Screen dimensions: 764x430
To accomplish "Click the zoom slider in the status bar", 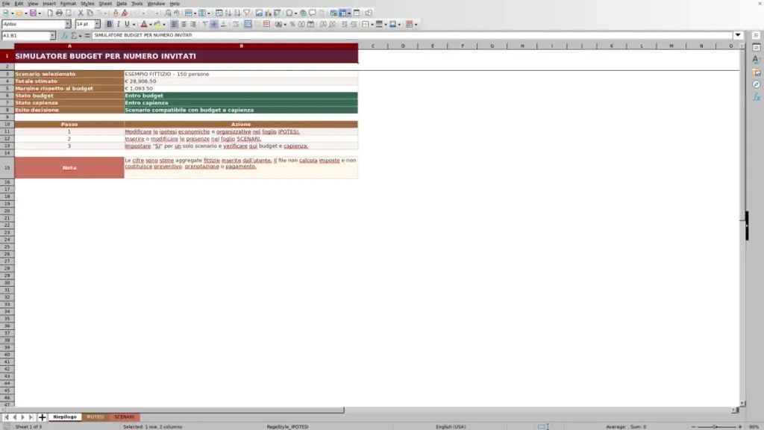I will click(x=716, y=426).
